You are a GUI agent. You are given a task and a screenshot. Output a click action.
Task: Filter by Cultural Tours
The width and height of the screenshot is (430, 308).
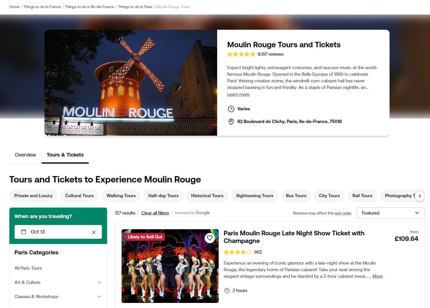coord(79,196)
